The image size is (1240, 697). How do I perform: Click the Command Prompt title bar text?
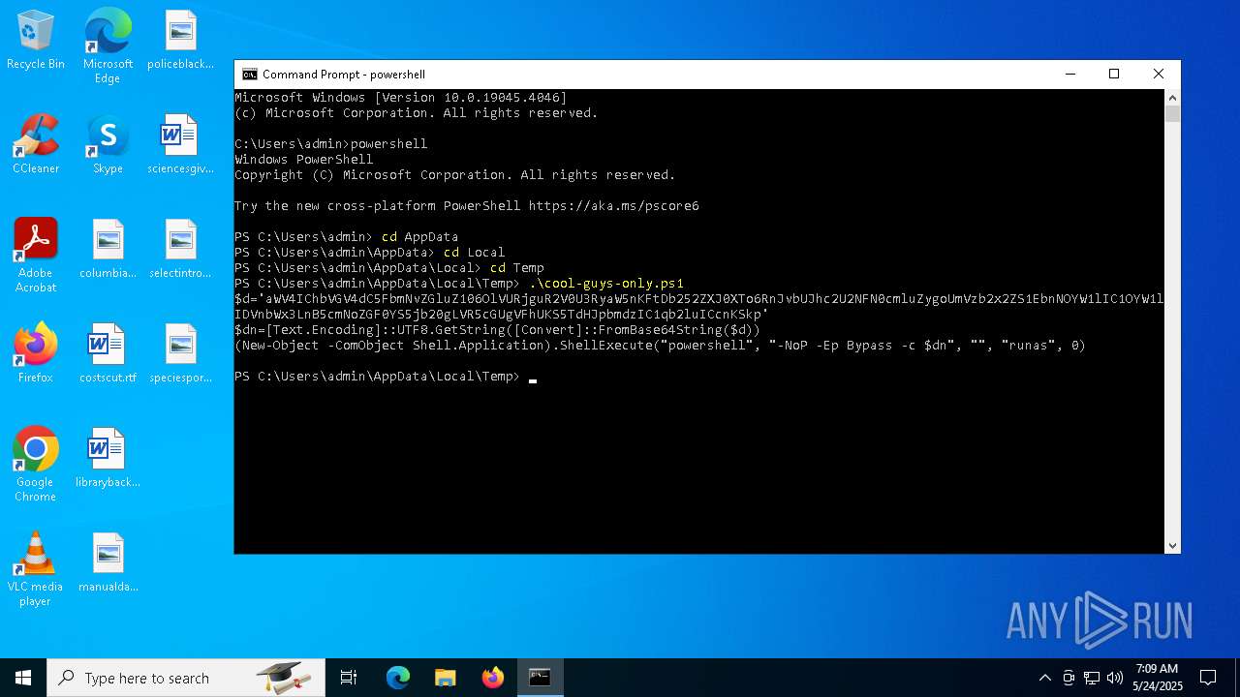tap(344, 75)
